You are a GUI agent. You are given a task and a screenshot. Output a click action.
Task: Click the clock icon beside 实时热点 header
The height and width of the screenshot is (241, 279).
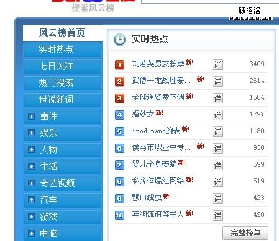pyautogui.click(x=119, y=39)
